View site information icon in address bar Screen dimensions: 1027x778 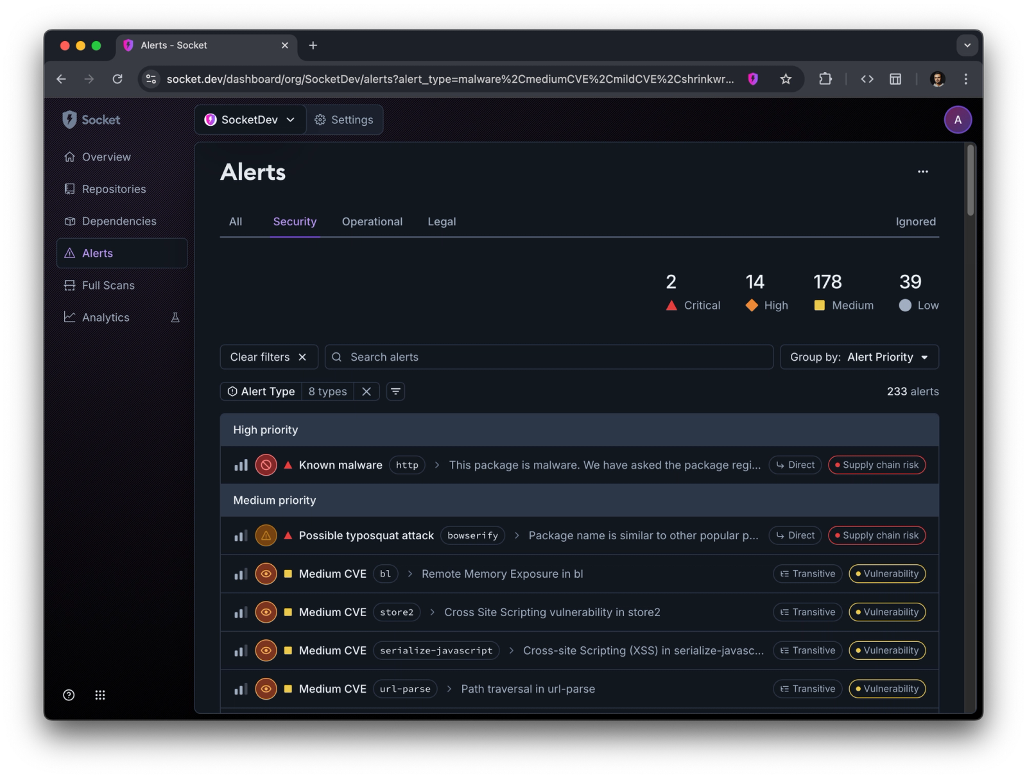click(151, 79)
